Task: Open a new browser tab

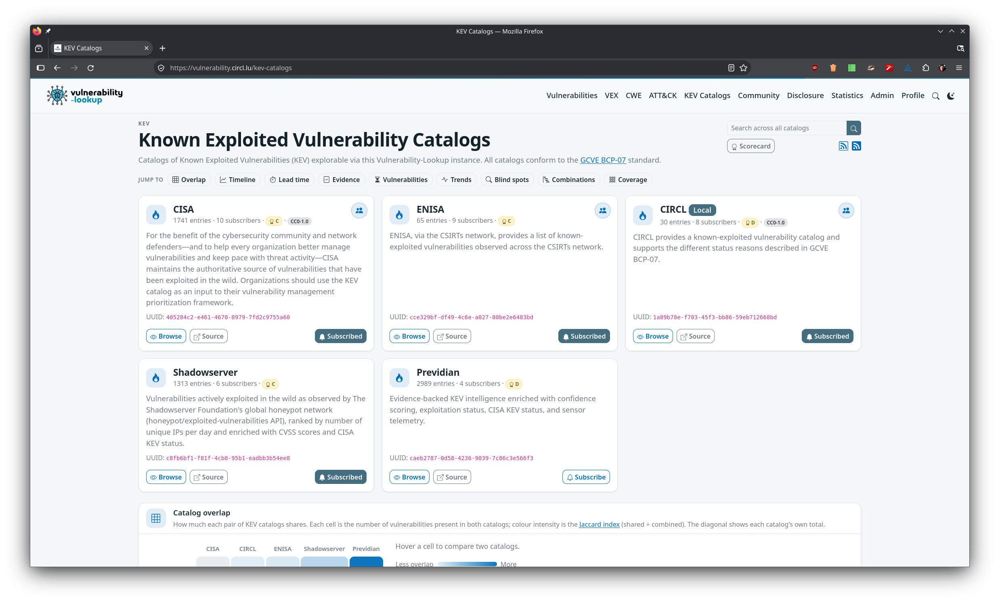Action: [x=162, y=48]
